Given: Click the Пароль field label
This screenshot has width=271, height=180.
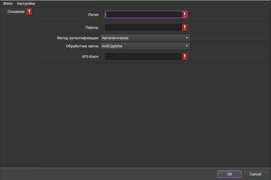Looking at the screenshot, I should pos(92,27).
